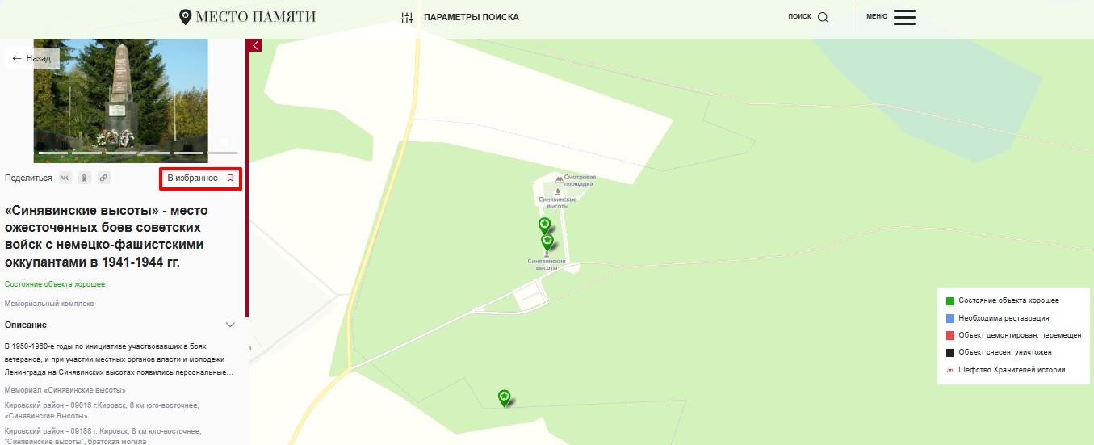Share via the VK icon

click(x=65, y=178)
